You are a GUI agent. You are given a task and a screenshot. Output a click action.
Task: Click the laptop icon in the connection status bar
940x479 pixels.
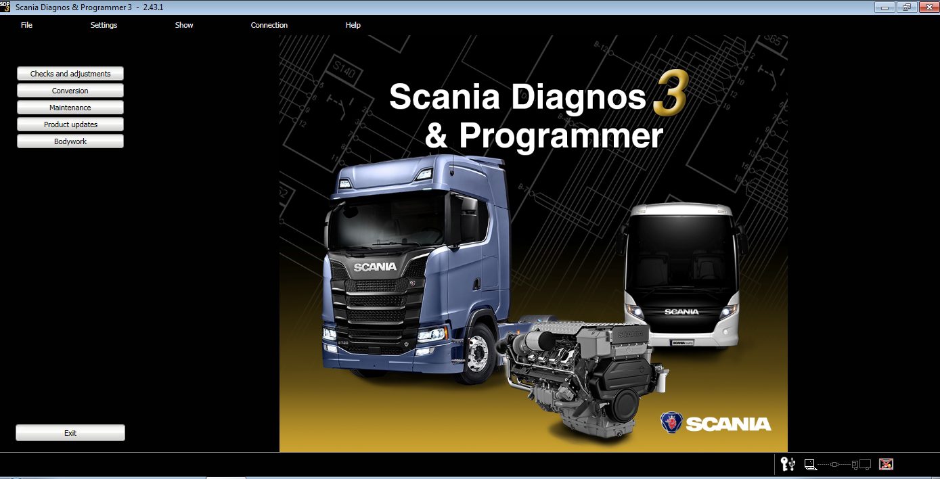coord(810,464)
